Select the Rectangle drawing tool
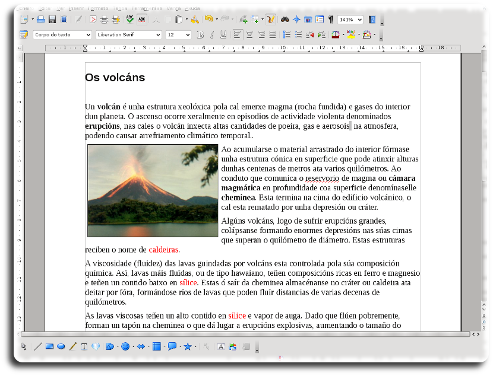Viewport: 493px width, 376px height. pos(49,346)
